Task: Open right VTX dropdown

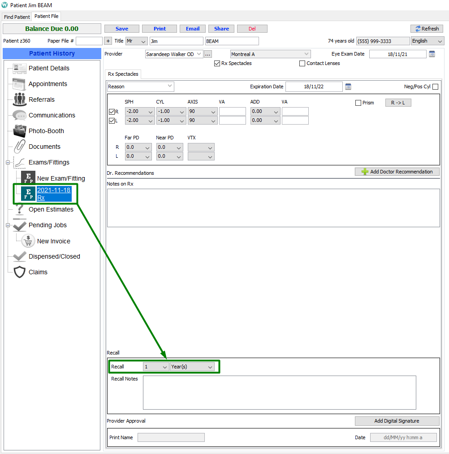Action: tap(201, 147)
